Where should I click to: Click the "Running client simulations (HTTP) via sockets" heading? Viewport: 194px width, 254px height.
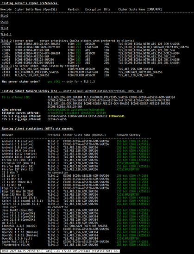point(38,129)
